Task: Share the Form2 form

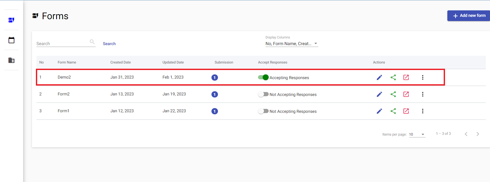Action: point(393,94)
